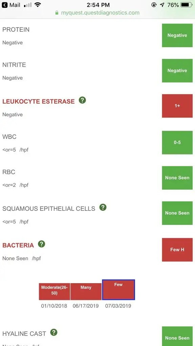Select the Many history entry from 06/17/2019
195x346 pixels.
(86, 292)
